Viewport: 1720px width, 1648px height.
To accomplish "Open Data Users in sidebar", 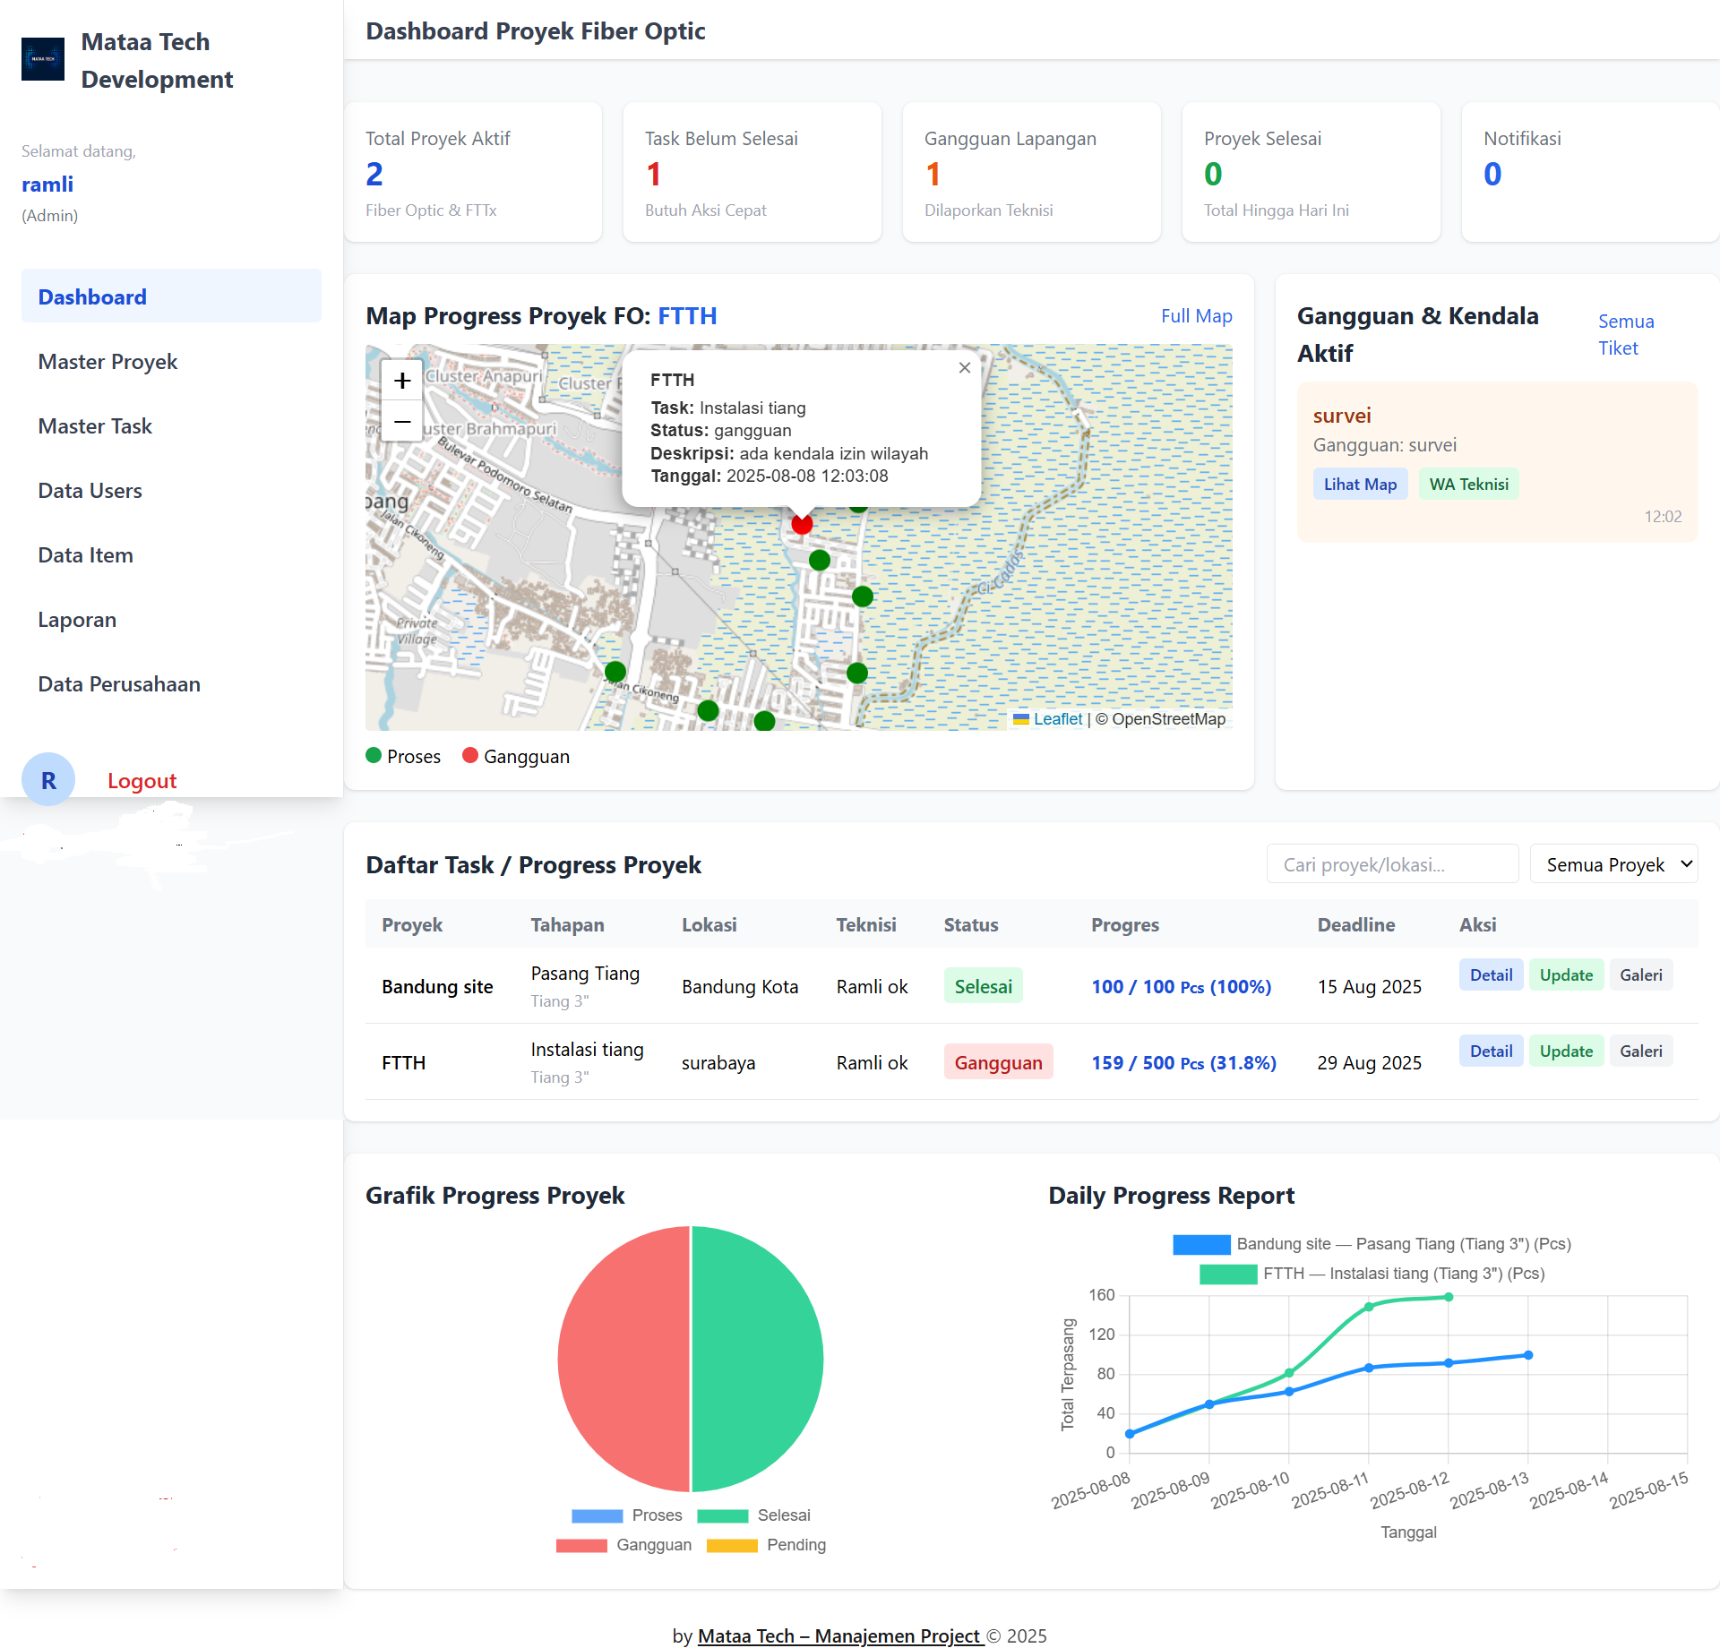I will click(x=90, y=491).
